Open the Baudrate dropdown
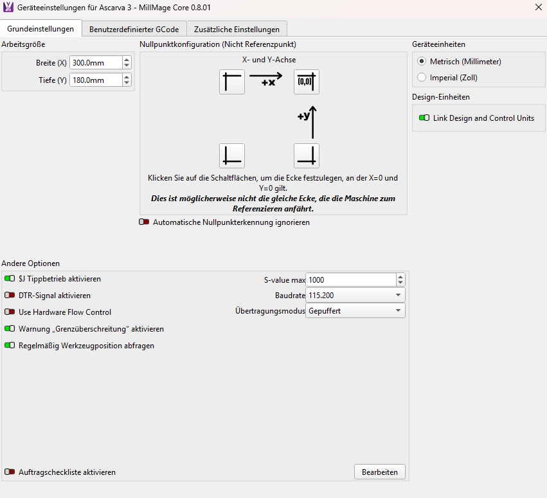Viewport: 547px width, 498px height. tap(355, 296)
